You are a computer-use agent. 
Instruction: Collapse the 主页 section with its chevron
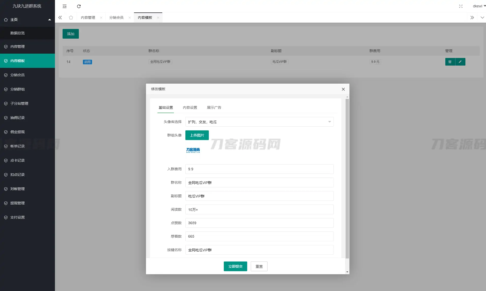point(50,20)
